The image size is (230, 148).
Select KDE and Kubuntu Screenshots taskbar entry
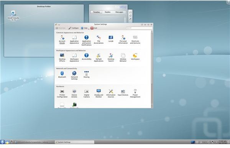click(x=34, y=142)
